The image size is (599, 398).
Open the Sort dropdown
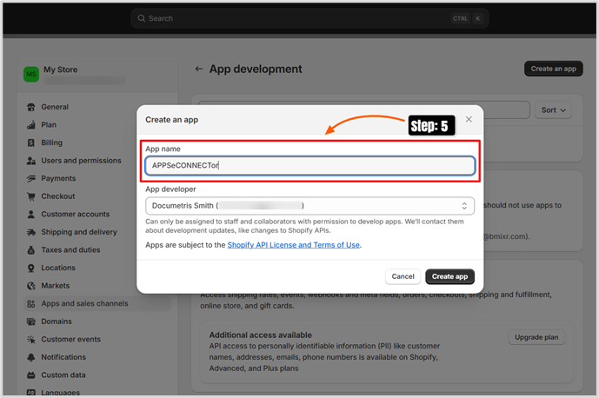(553, 110)
